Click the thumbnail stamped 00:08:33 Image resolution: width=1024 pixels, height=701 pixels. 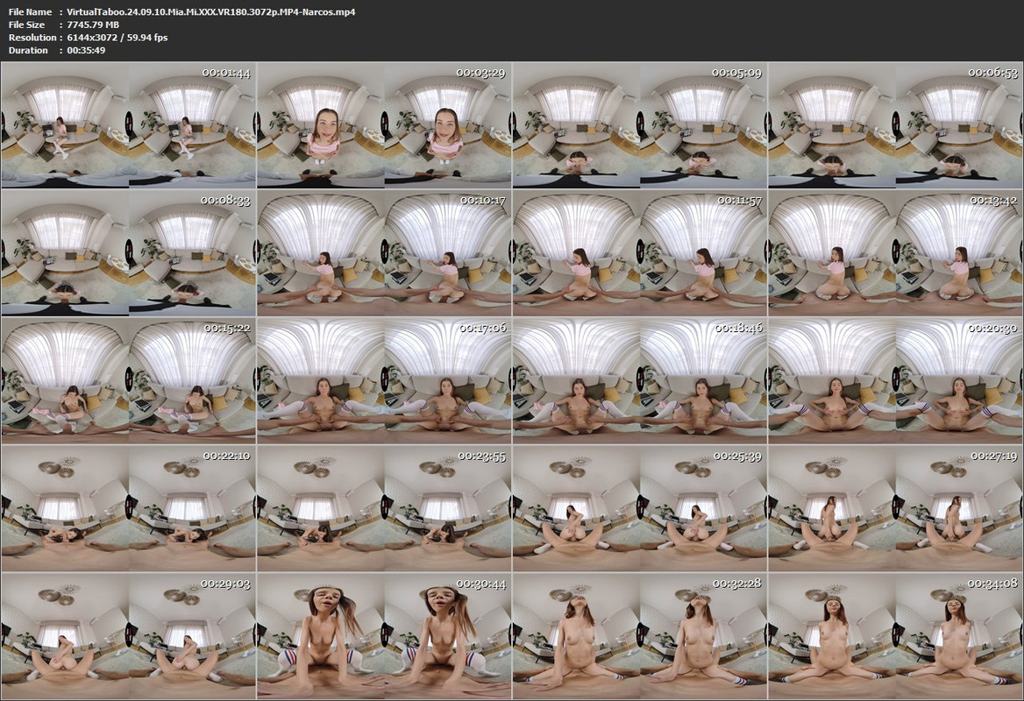129,253
